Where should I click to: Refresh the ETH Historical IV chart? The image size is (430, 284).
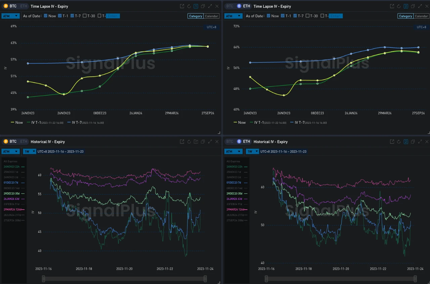399,142
